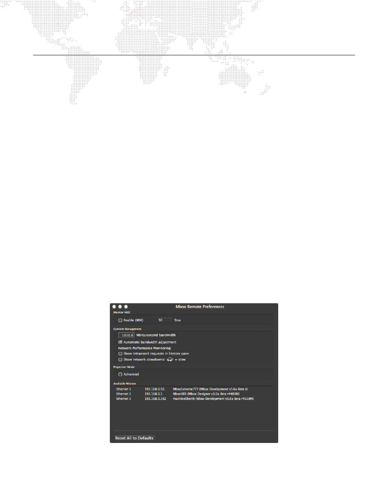Select MboxExtreme777 row in Available Mboxes
Viewport: 377px width, 488px height.
pyautogui.click(x=193, y=389)
